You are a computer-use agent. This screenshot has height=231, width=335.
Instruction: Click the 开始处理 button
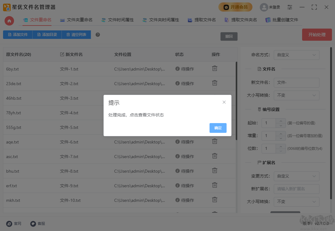[317, 35]
